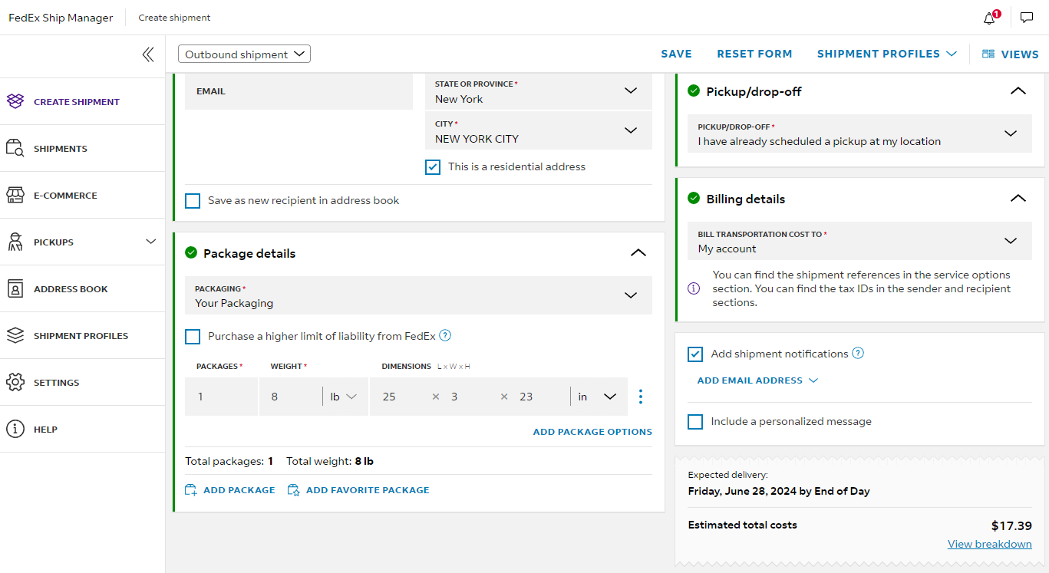Click the Package details green checkmark
The image size is (1049, 573).
tap(191, 252)
